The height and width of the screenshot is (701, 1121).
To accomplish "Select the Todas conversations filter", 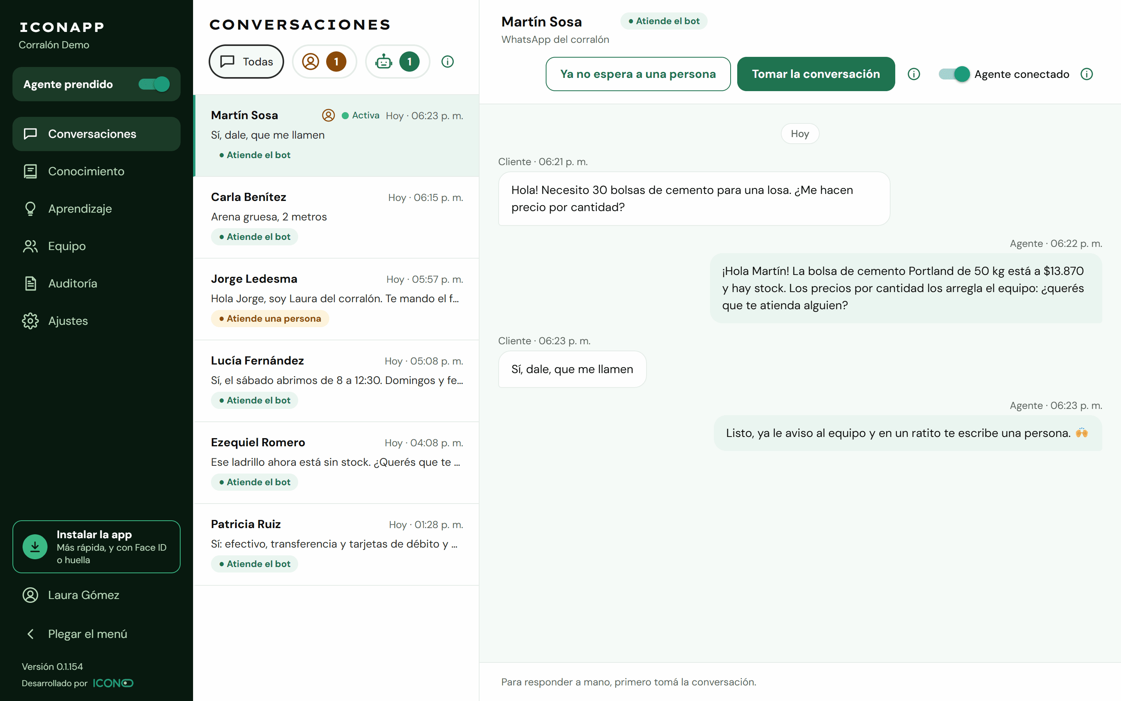I will 246,62.
